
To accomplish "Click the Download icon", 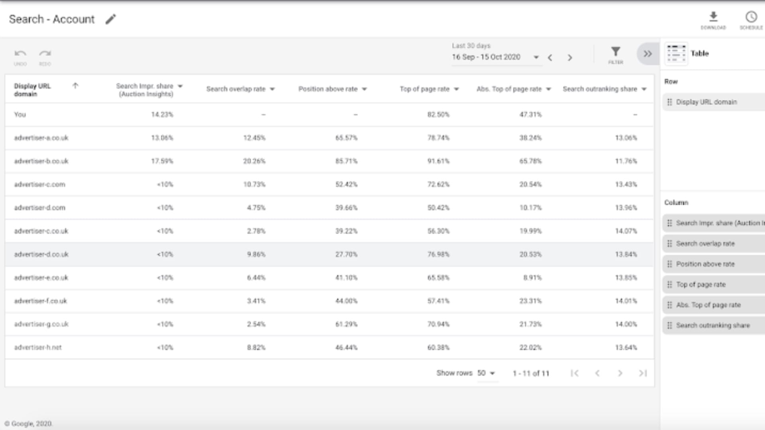I will pyautogui.click(x=713, y=16).
